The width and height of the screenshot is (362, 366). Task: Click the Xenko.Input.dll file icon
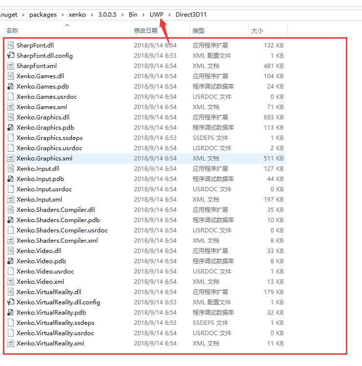click(x=11, y=168)
